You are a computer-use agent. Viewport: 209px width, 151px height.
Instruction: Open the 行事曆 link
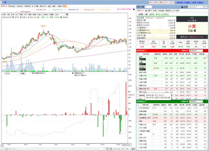[193, 3]
